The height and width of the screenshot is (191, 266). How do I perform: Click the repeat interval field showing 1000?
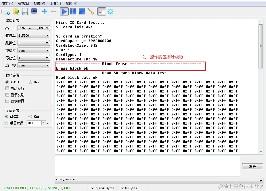click(x=34, y=123)
